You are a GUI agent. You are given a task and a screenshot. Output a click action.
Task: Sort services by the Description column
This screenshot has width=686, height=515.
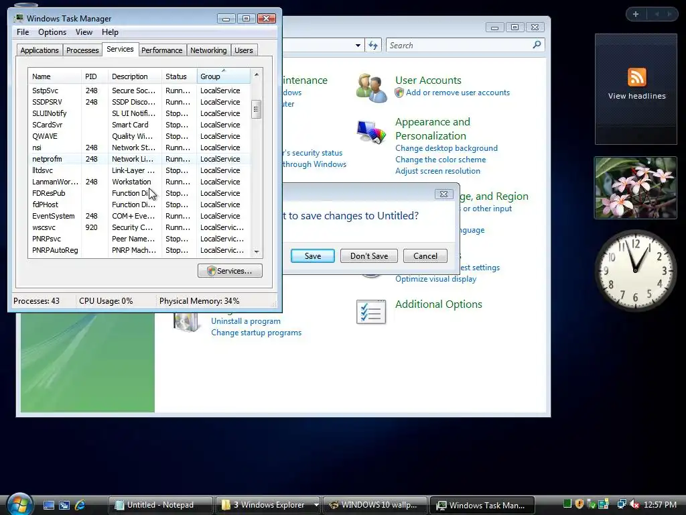click(x=135, y=76)
